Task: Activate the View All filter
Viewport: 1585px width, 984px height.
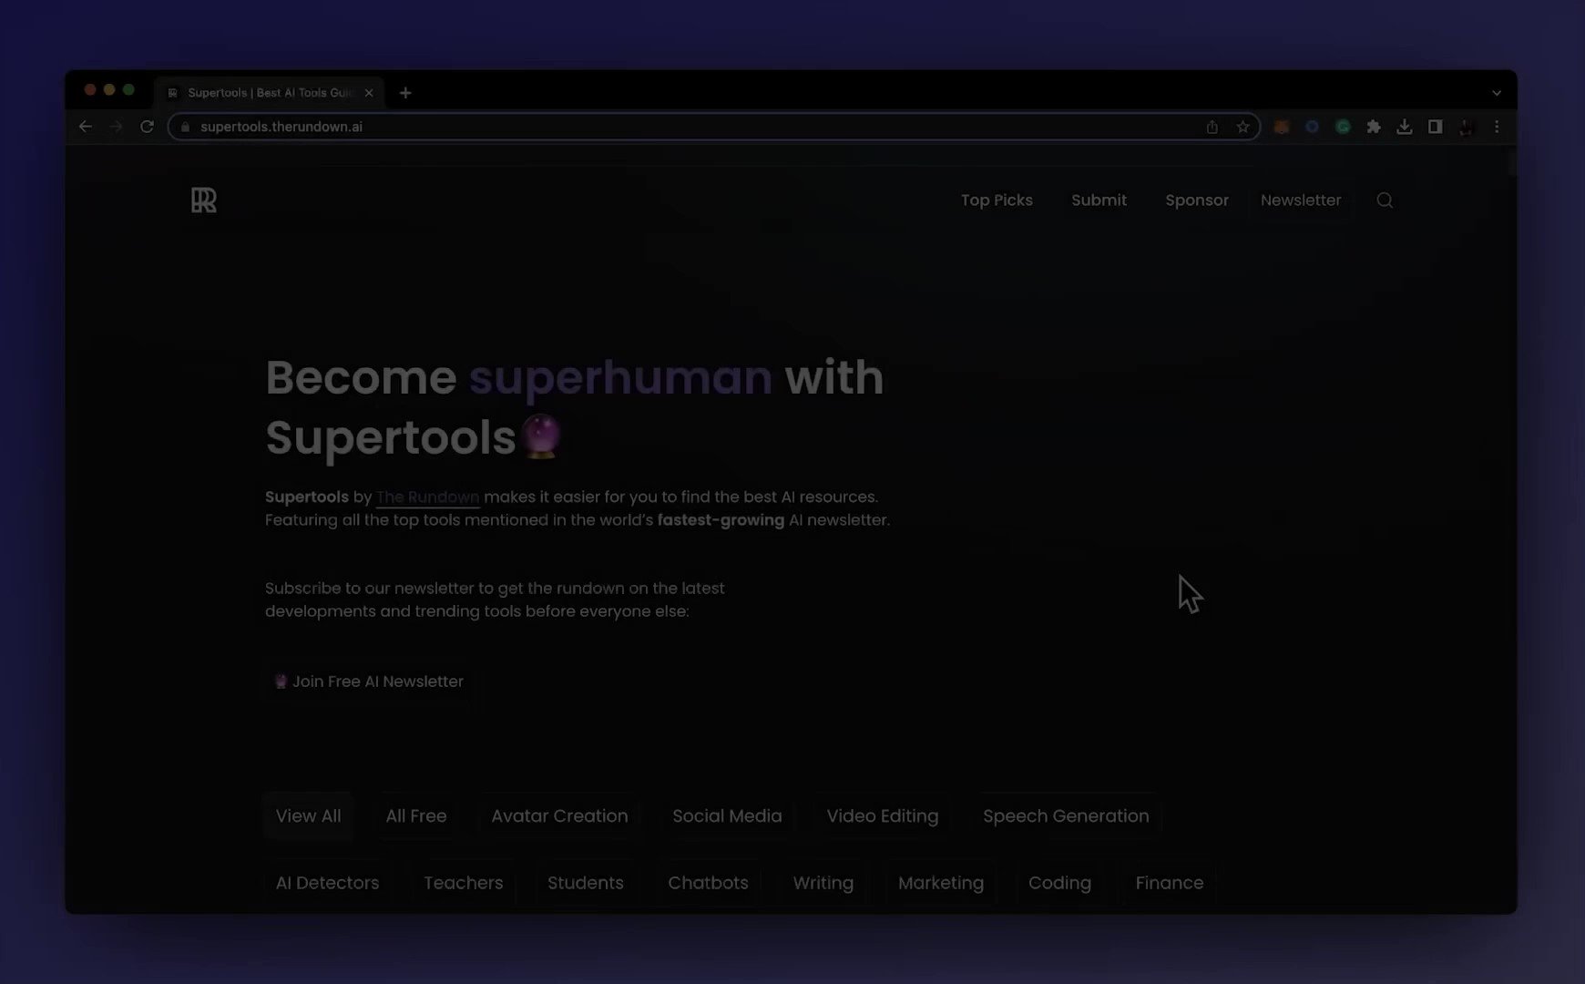Action: [308, 815]
